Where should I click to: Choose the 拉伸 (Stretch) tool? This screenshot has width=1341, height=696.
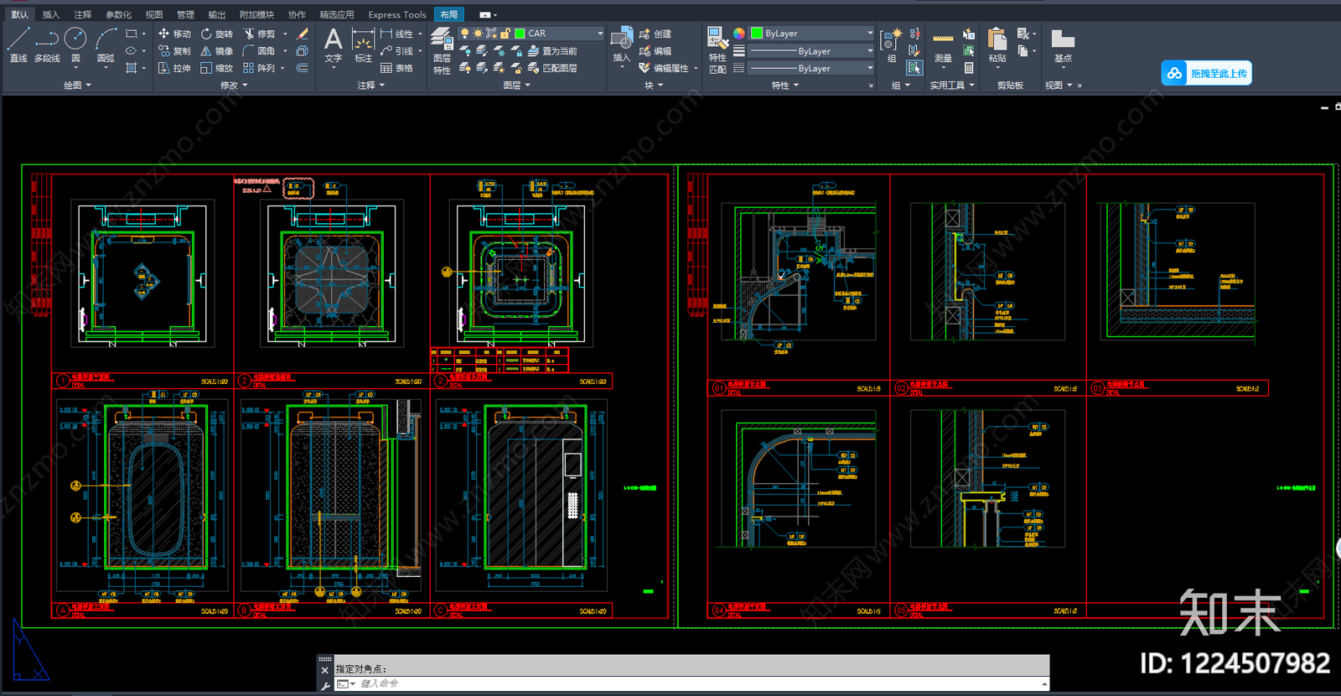tap(174, 68)
